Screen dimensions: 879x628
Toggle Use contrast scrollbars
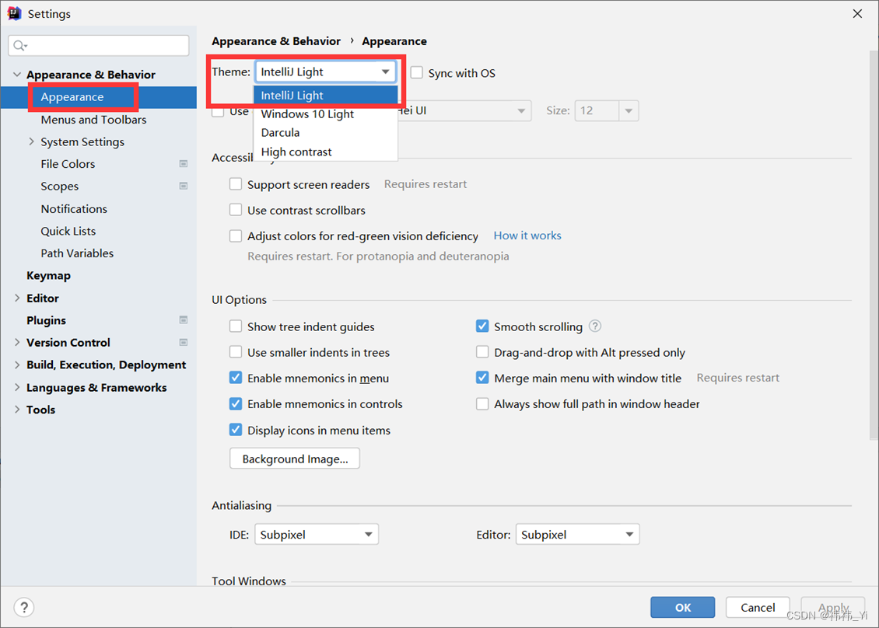tap(236, 210)
